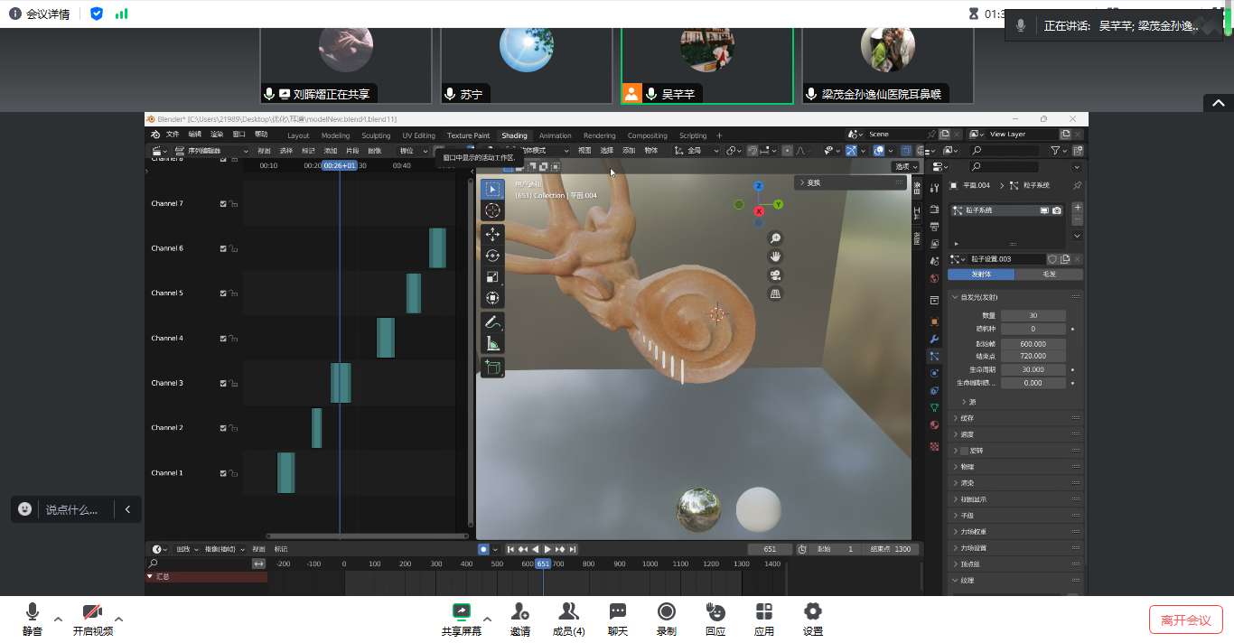Screen dimensions: 1234x643
Task: Click the 离开会议 leave meeting button
Action: (1185, 620)
